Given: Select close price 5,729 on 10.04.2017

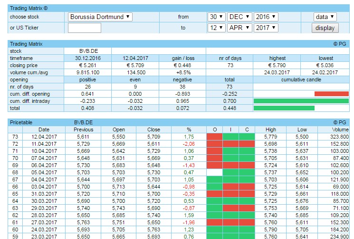Looking at the screenshot, I should tap(154, 151).
